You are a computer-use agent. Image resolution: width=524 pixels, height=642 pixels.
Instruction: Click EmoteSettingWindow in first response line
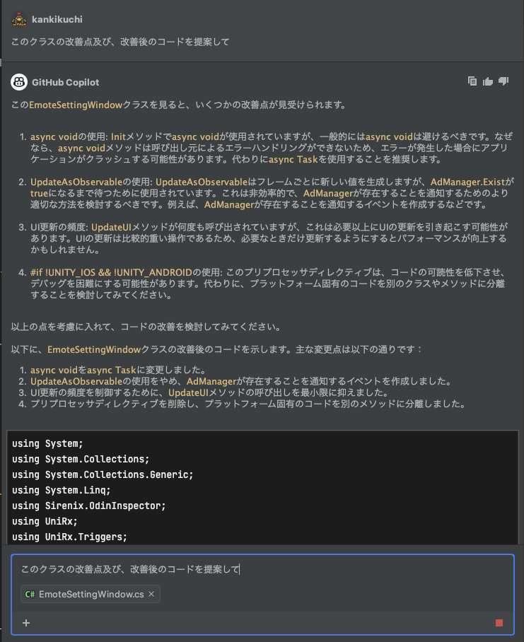point(76,105)
